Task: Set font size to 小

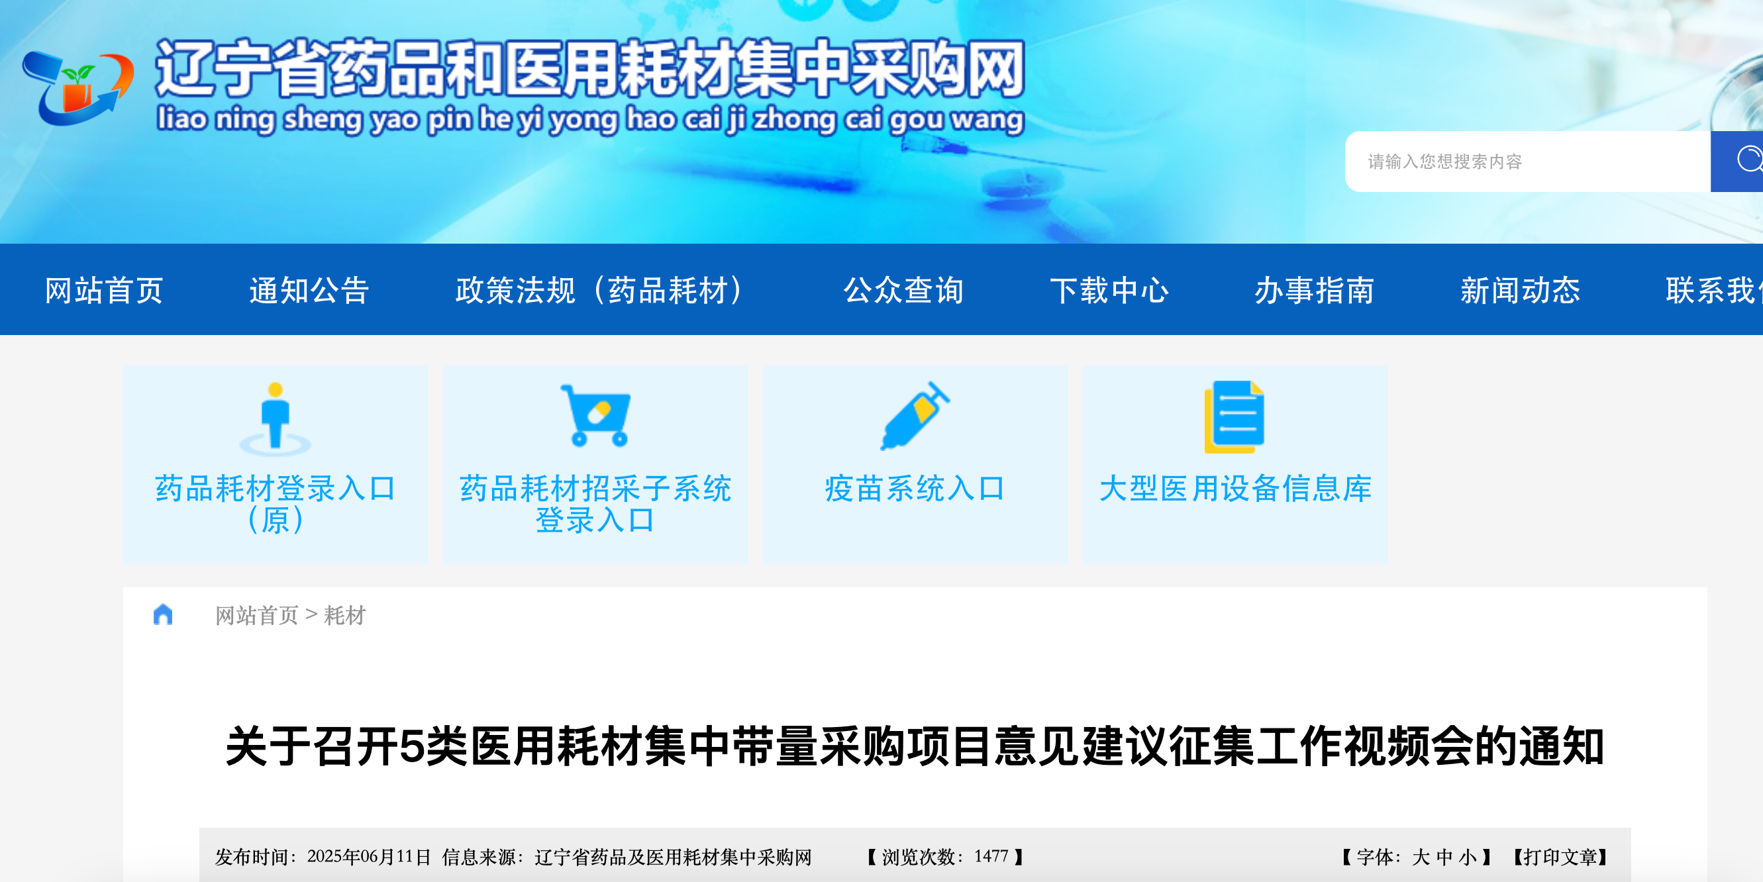Action: coord(1468,857)
